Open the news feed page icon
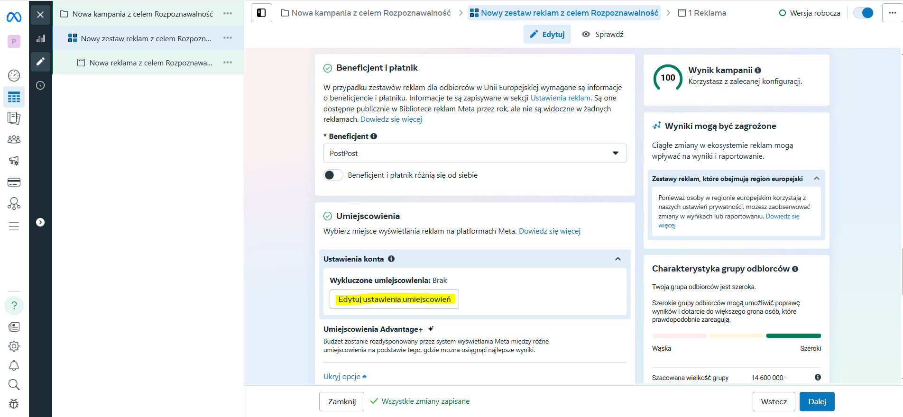The image size is (903, 417). (x=14, y=327)
